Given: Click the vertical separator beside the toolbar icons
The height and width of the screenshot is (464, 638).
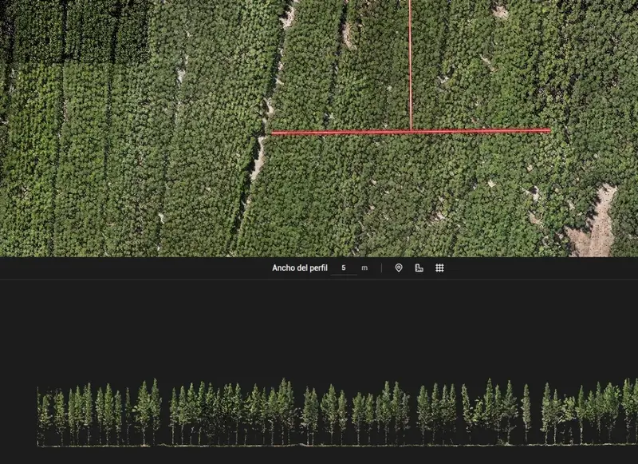Looking at the screenshot, I should [381, 268].
